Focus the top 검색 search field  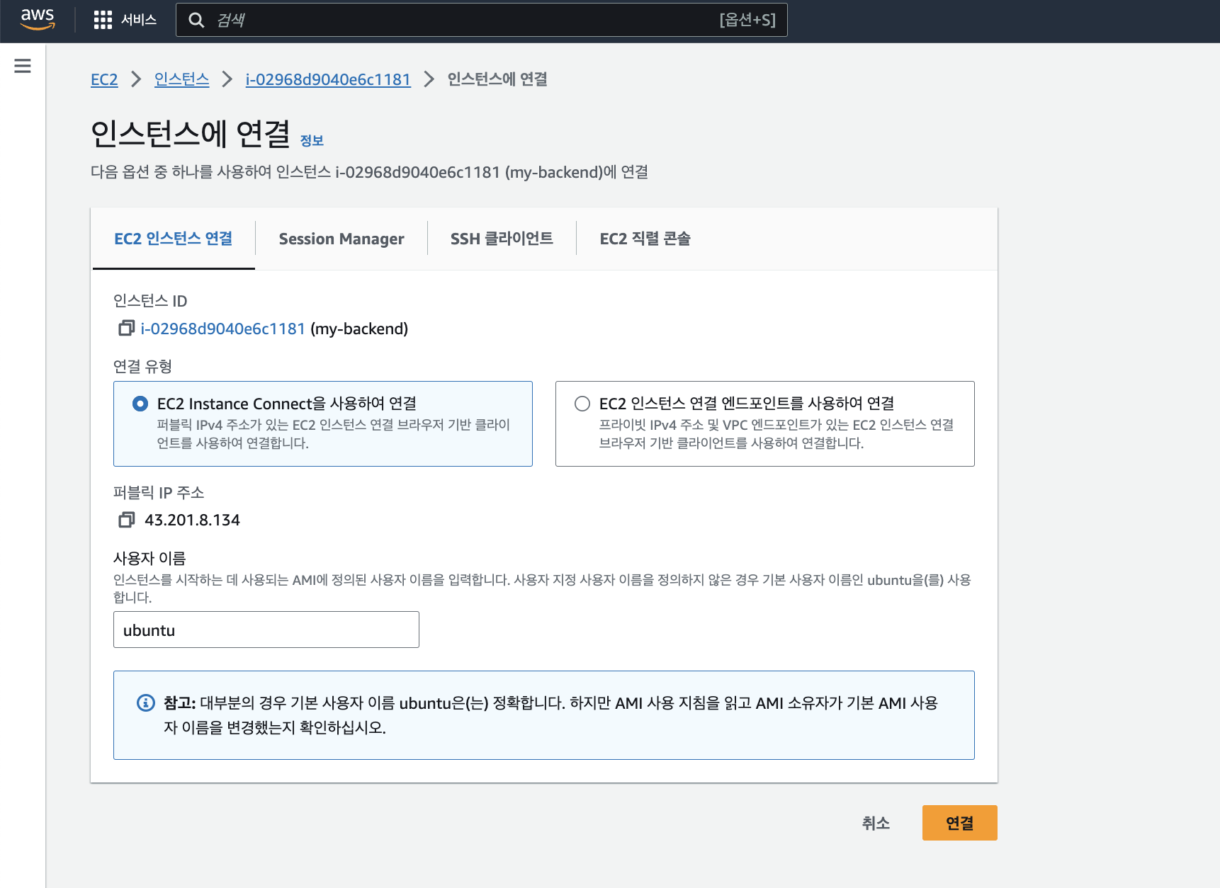(x=482, y=20)
